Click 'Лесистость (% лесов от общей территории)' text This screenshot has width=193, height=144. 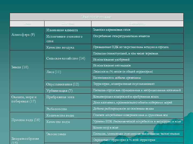[123, 71]
